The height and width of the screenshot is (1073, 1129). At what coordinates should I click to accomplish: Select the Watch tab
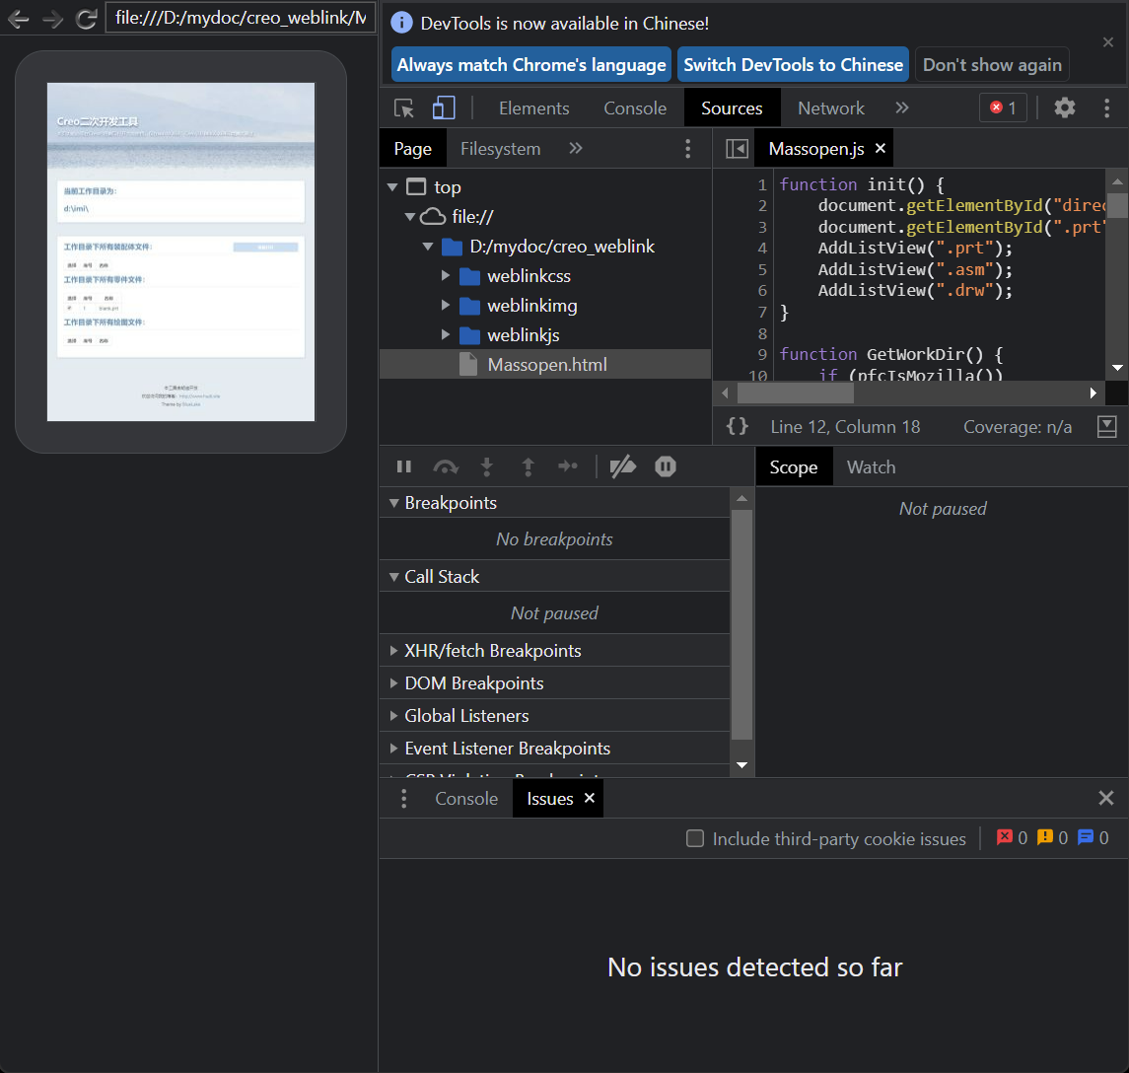tap(872, 467)
